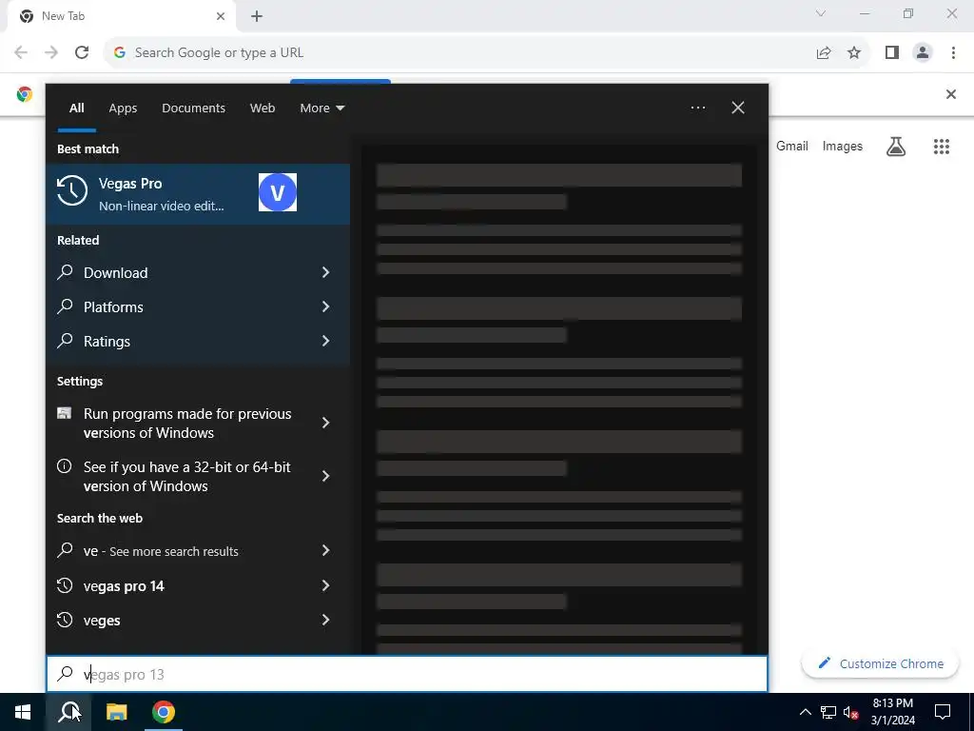974x731 pixels.
Task: Open Search Labs flask icon
Action: pos(896,146)
